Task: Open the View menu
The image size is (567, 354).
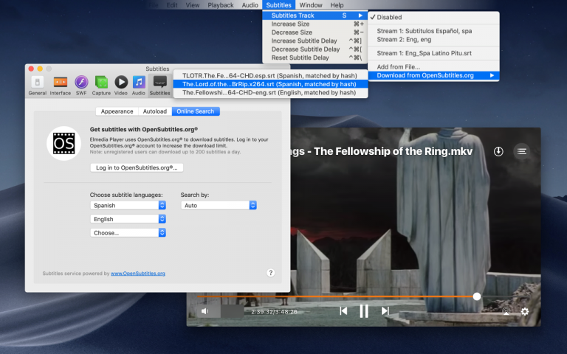Action: 193,5
